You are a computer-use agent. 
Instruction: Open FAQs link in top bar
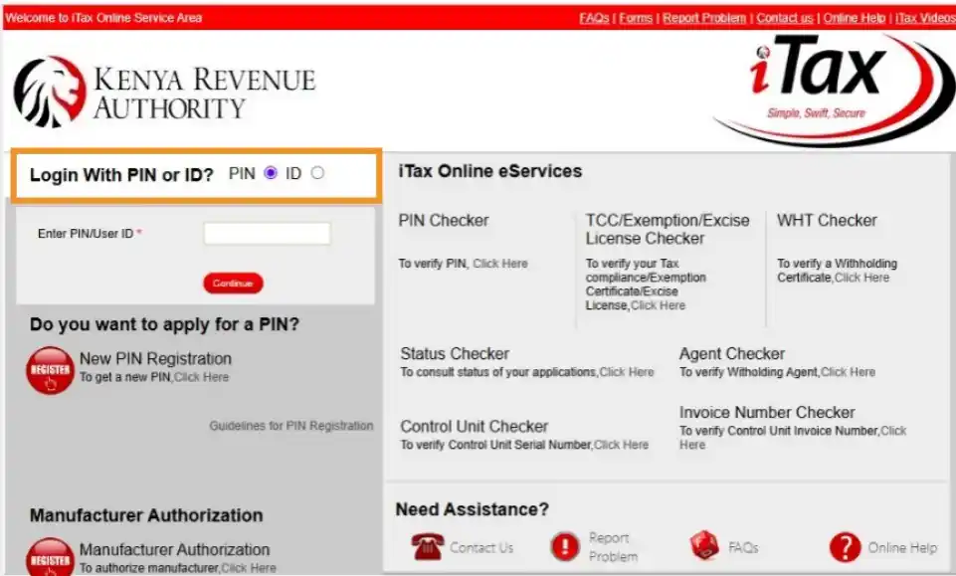click(x=594, y=18)
